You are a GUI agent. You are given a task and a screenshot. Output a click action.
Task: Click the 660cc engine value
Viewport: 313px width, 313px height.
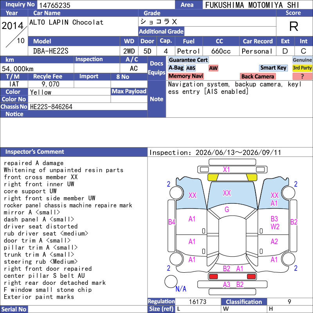[x=221, y=51]
